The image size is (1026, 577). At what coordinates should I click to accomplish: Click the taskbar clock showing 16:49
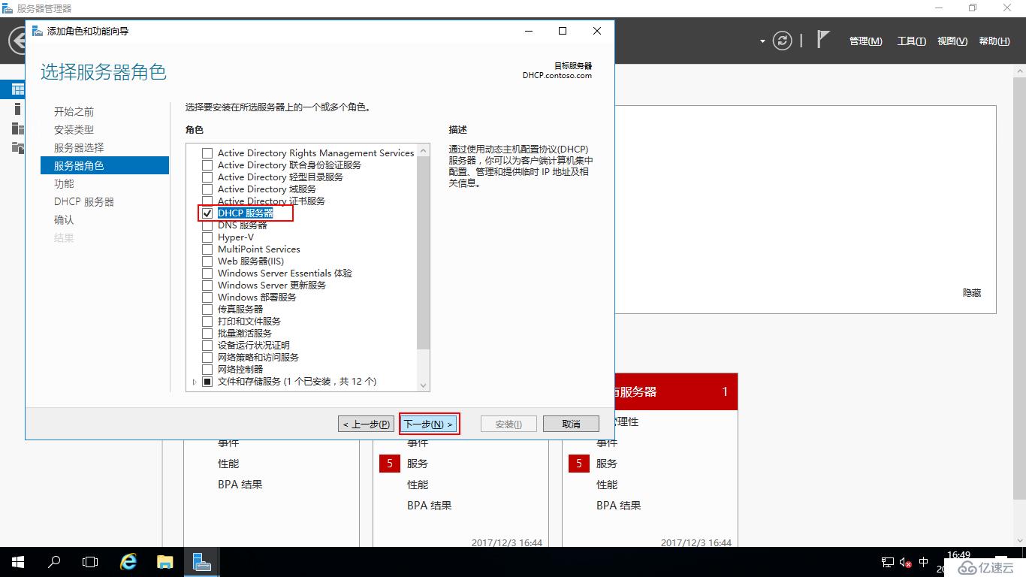coord(958,555)
